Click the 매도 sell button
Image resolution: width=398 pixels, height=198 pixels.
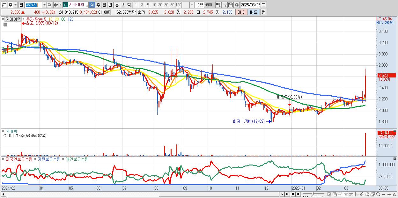click(x=253, y=12)
